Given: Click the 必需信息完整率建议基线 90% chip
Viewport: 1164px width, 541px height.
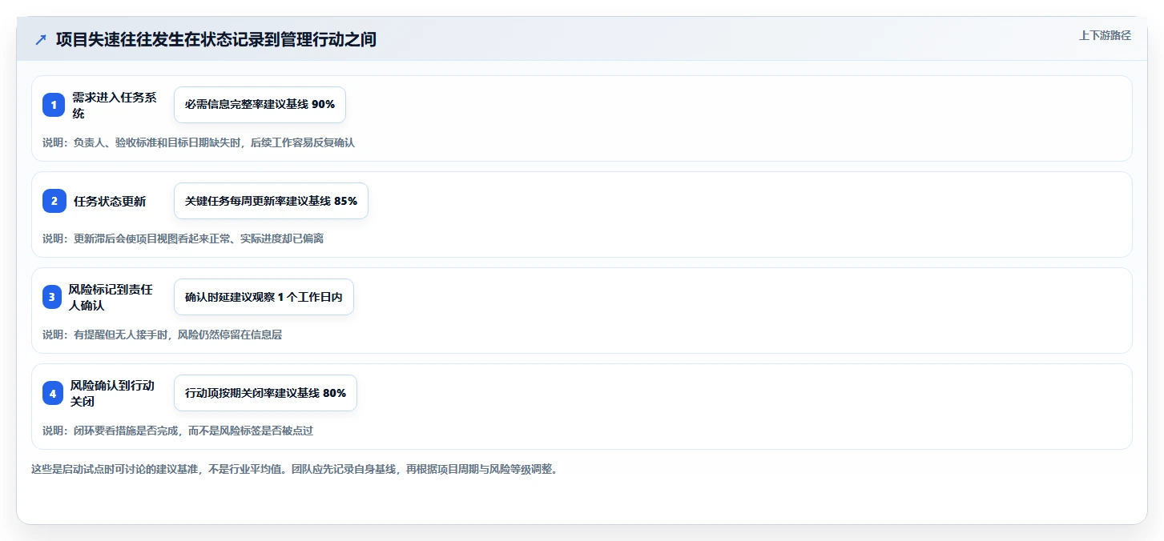Looking at the screenshot, I should click(260, 105).
